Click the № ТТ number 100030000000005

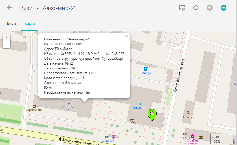68,44
